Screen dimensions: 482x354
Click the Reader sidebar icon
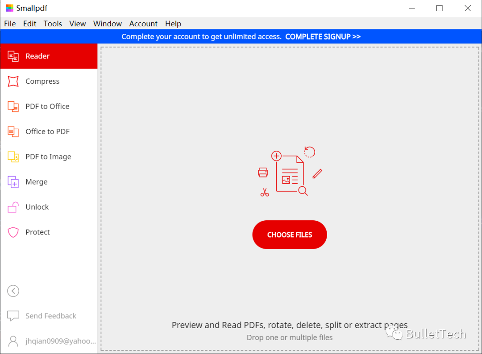13,56
